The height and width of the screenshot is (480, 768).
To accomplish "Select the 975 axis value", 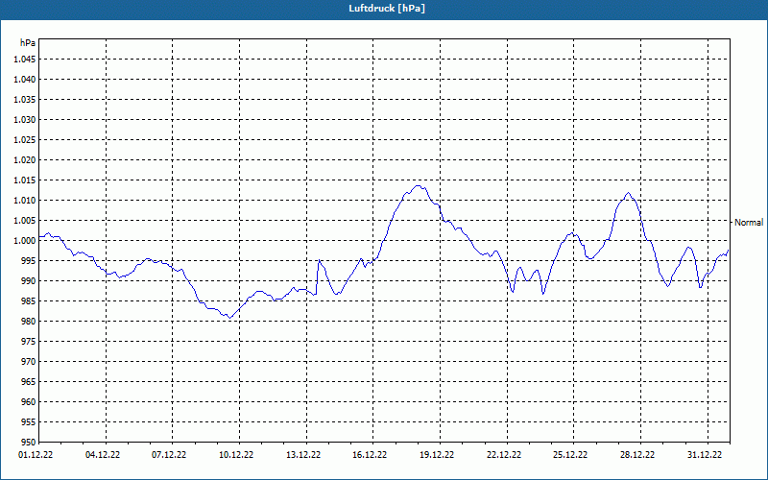I will pos(29,342).
